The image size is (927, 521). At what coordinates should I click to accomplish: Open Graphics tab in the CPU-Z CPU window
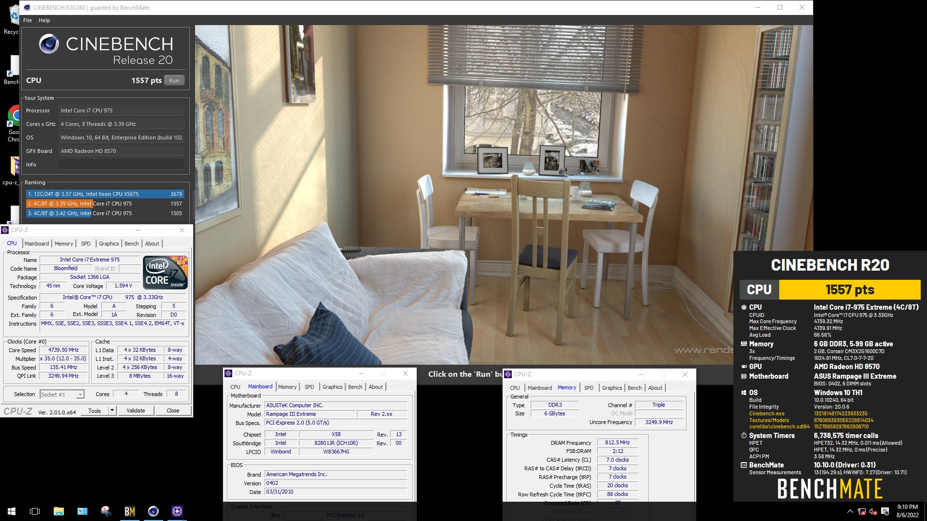point(109,244)
